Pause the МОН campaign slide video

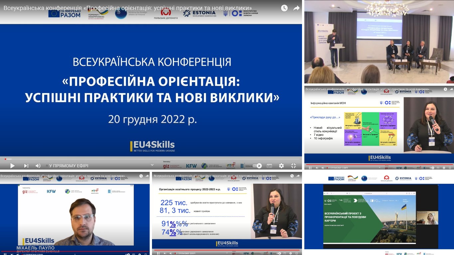tap(310, 168)
